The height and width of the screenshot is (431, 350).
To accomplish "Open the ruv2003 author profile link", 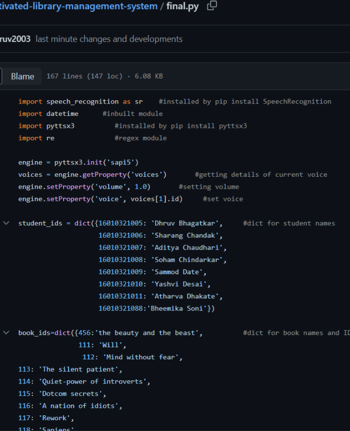I will (15, 39).
